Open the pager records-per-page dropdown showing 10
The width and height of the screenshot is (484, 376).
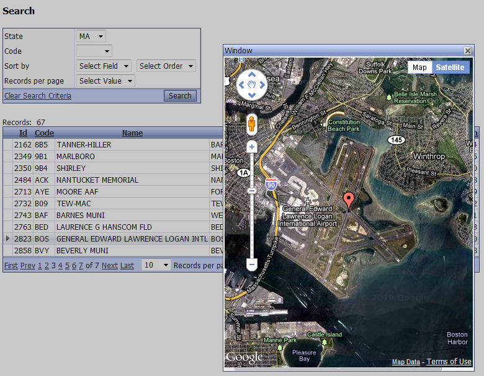[x=156, y=265]
